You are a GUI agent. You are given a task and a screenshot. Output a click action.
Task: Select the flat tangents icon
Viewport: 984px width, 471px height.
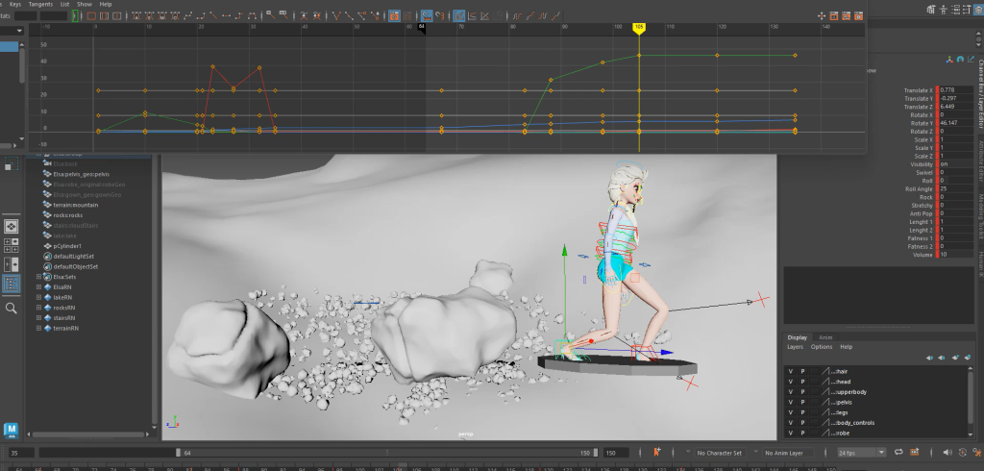click(x=226, y=15)
